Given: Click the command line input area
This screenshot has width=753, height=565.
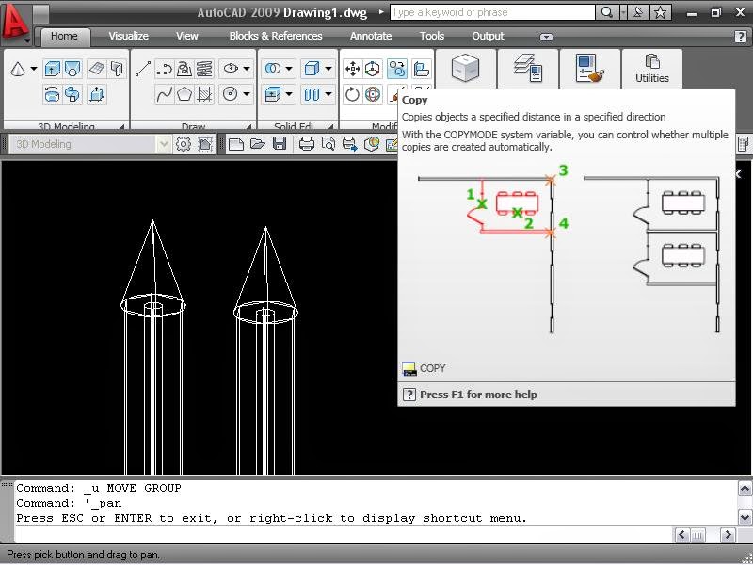Looking at the screenshot, I should tap(344, 534).
